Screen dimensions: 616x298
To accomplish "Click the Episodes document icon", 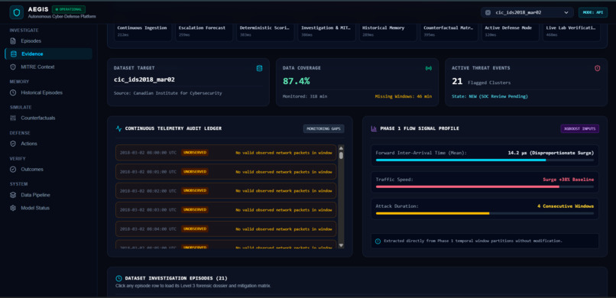I will coord(13,40).
